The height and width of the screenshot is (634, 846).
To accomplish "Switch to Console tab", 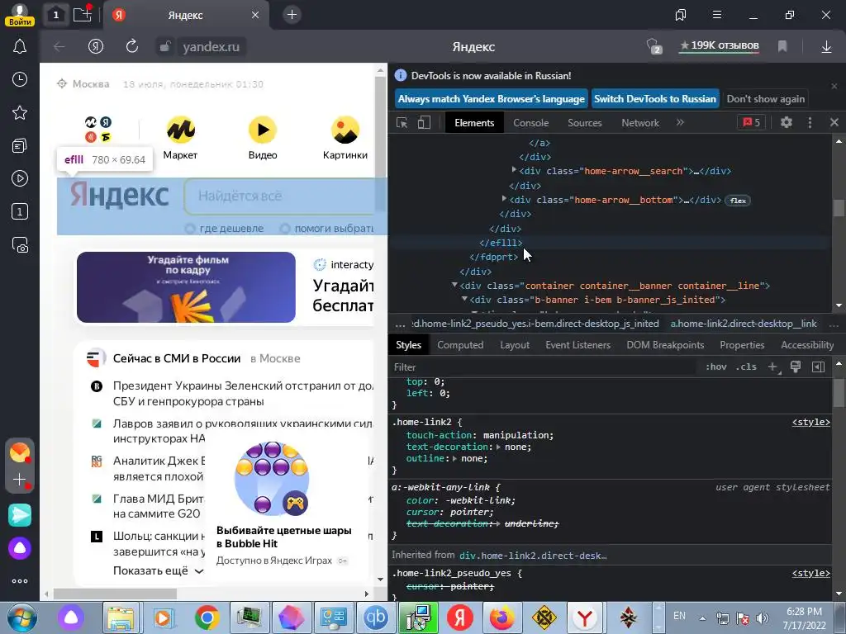I will (x=531, y=123).
